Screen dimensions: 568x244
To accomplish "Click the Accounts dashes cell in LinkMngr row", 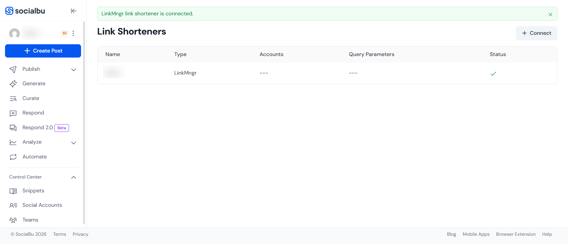I will click(x=264, y=73).
